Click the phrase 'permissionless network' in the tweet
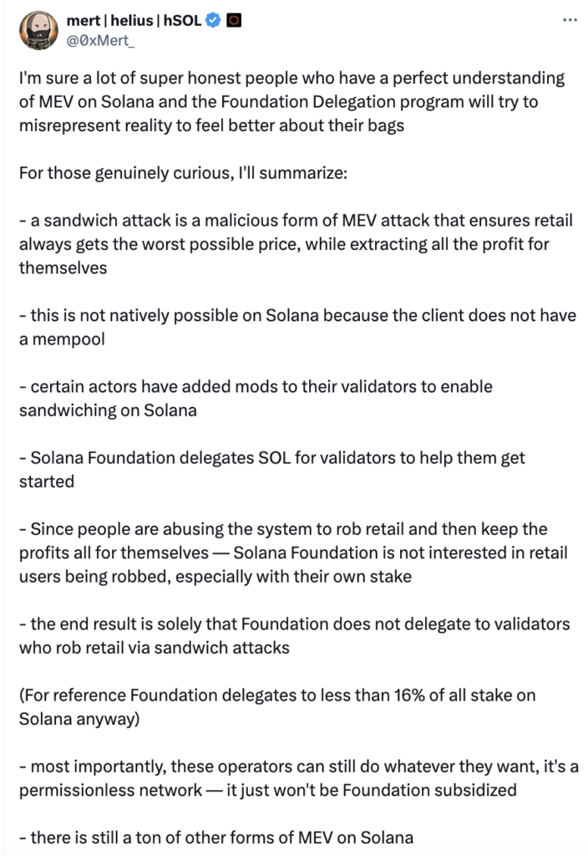 point(111,790)
